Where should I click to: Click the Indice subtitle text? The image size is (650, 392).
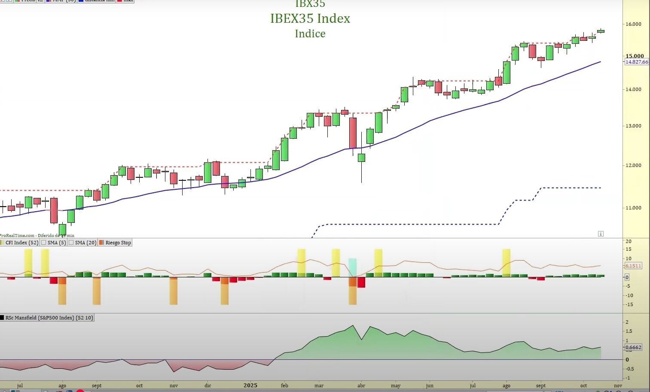(310, 33)
